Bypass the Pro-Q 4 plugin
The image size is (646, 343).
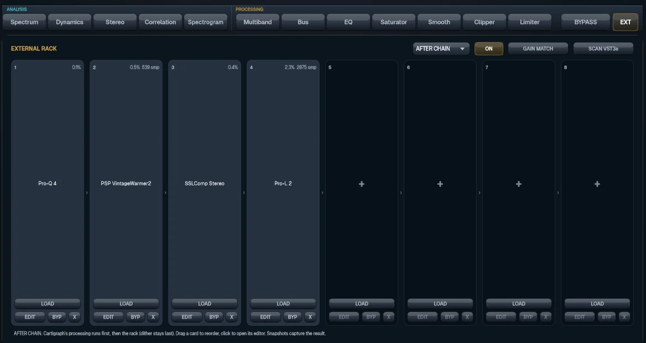click(x=57, y=317)
